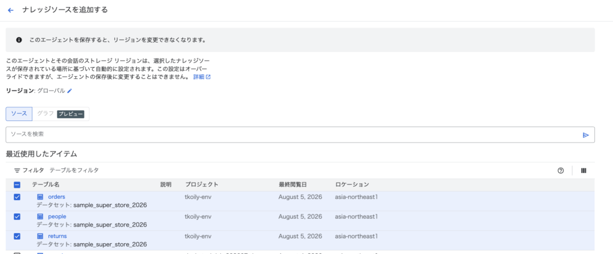
Task: Sort by テーブル名 column header
Action: pyautogui.click(x=45, y=185)
